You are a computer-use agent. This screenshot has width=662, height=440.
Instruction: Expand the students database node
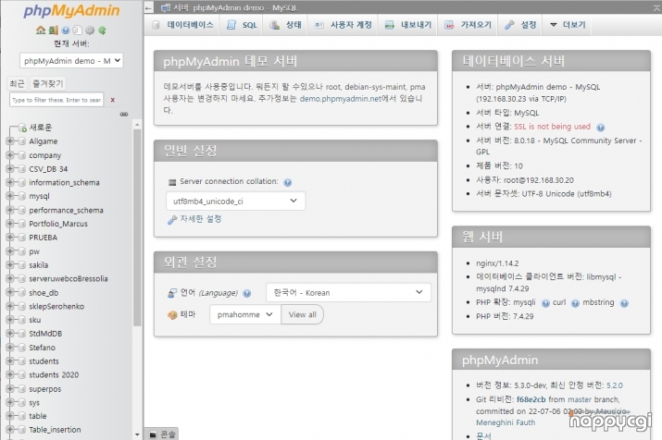(9, 361)
